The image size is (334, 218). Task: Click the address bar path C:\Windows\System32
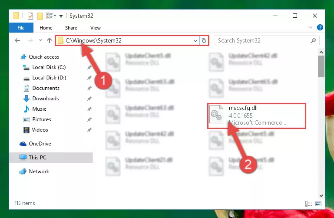(93, 40)
